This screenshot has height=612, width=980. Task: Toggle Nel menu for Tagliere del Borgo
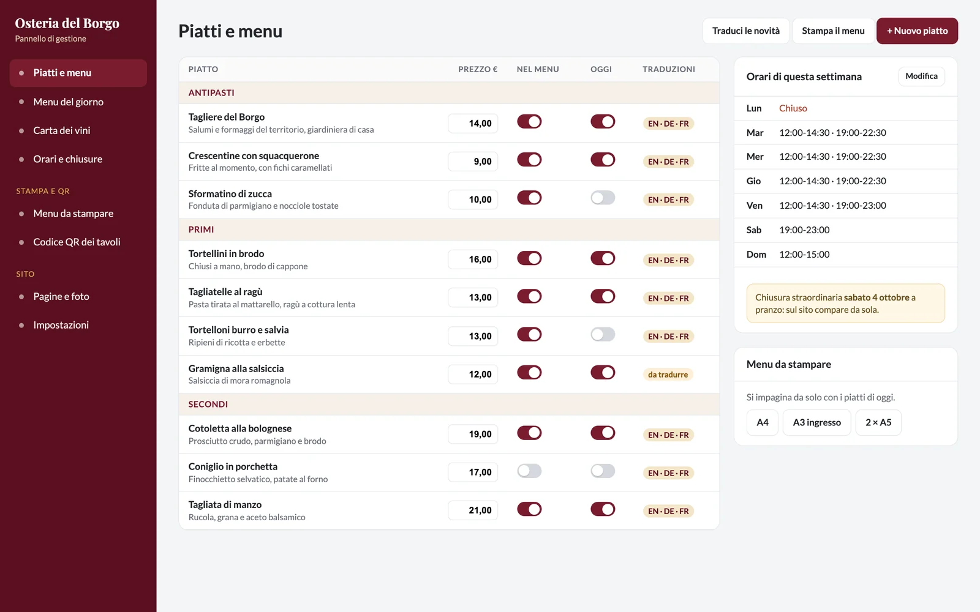tap(529, 122)
